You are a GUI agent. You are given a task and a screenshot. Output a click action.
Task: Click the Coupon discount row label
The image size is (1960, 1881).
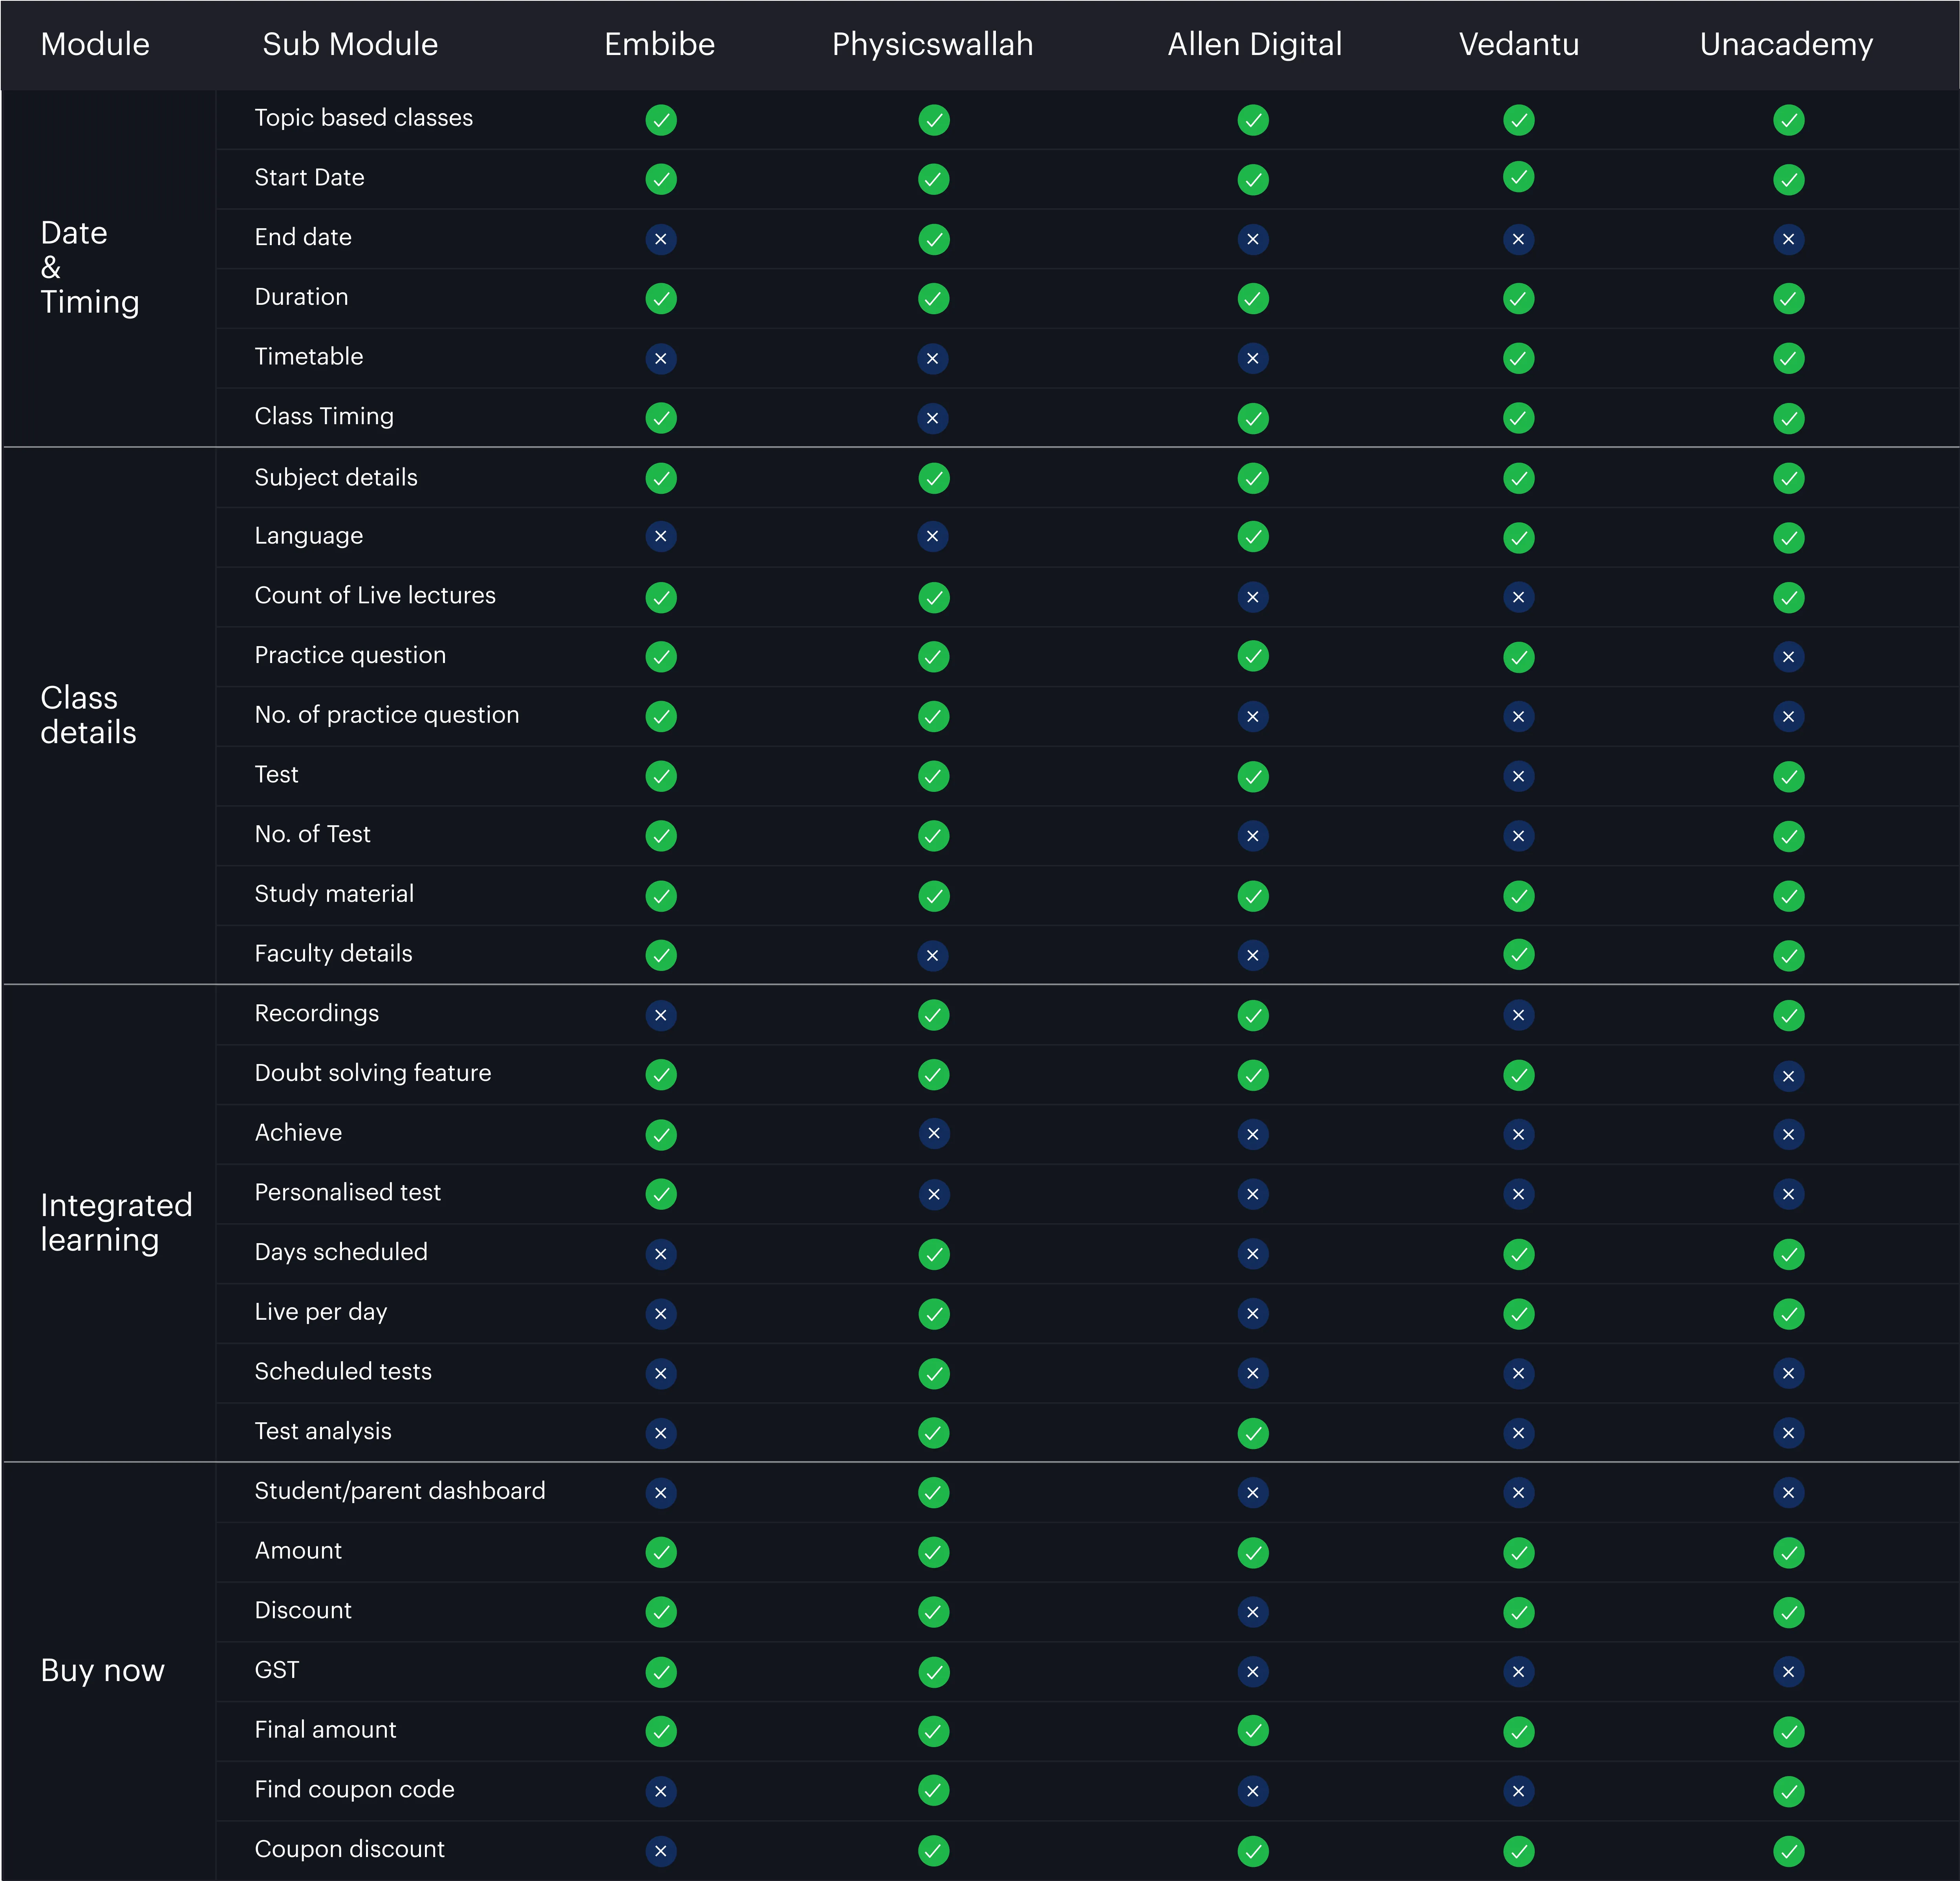click(x=349, y=1849)
